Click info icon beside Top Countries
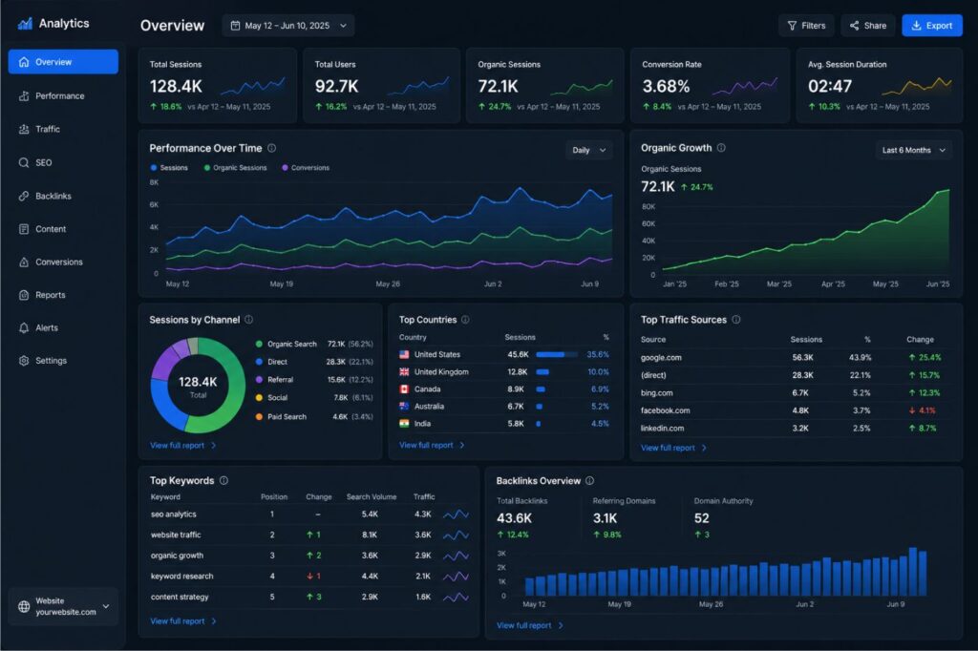The width and height of the screenshot is (978, 651). tap(465, 319)
